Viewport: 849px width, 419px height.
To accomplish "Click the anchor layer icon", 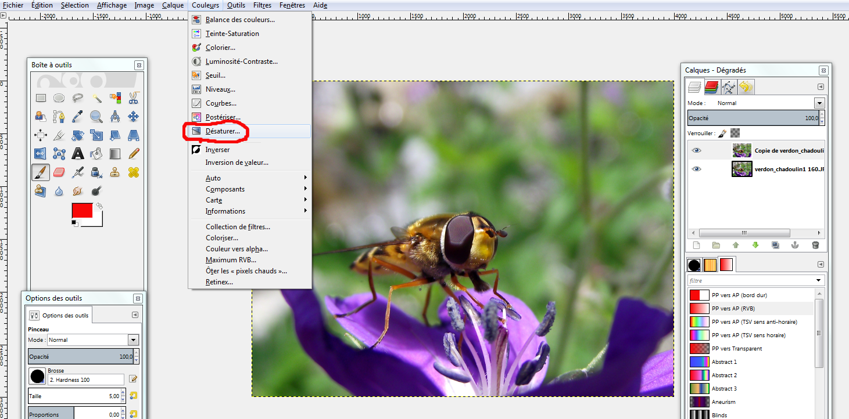I will pos(795,245).
